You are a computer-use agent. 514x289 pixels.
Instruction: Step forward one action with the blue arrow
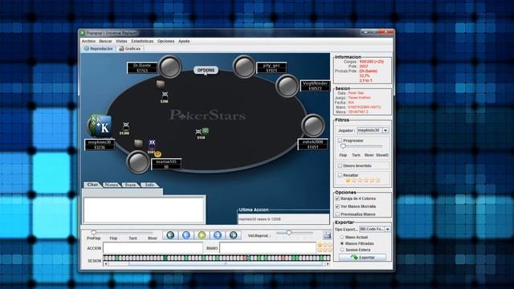(x=218, y=235)
